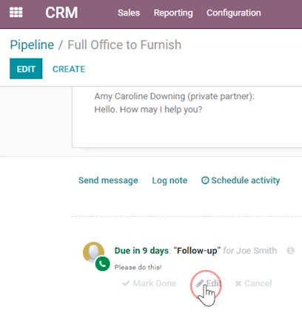Click the info icon beside Joe Smith
This screenshot has height=316, width=302.
coord(291,251)
